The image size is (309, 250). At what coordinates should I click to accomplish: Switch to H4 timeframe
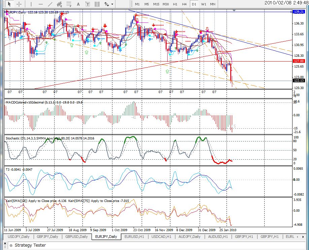click(x=184, y=4)
